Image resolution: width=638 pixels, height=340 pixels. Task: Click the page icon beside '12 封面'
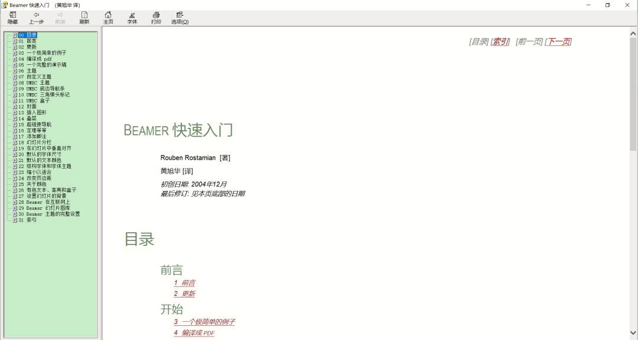(x=14, y=107)
